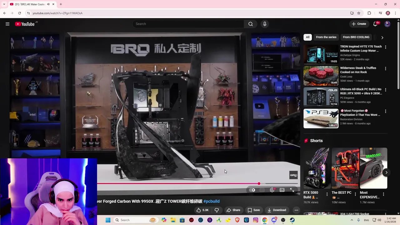Mute tab audio icon on YouTube tab
Image resolution: width=400 pixels, height=225 pixels.
[x=48, y=4]
